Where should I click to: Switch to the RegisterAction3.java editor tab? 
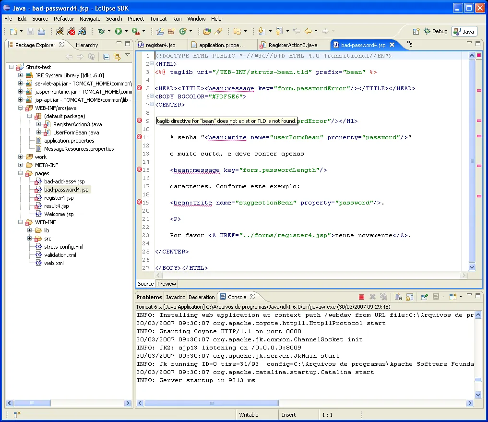click(292, 45)
